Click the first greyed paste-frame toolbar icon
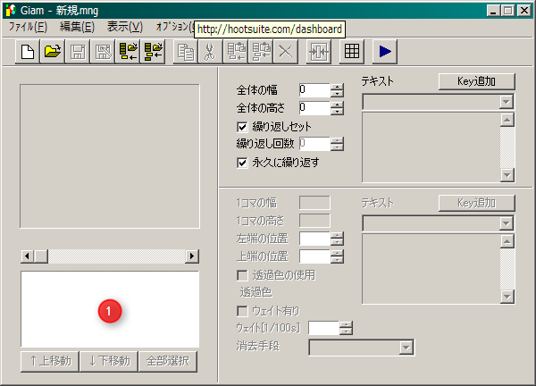Viewport: 536px width, 386px height. [236, 52]
